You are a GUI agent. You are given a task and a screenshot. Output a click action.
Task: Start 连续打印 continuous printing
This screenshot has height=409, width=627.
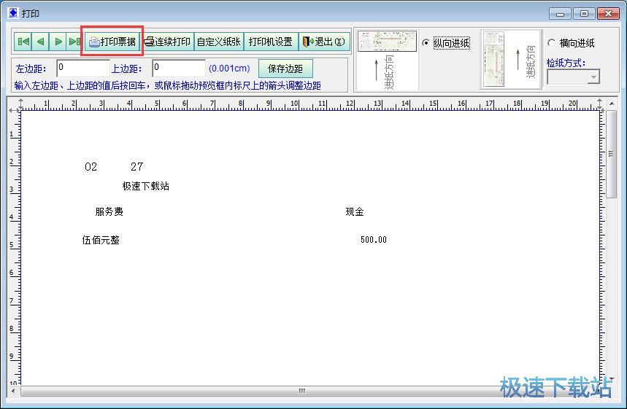coord(168,42)
